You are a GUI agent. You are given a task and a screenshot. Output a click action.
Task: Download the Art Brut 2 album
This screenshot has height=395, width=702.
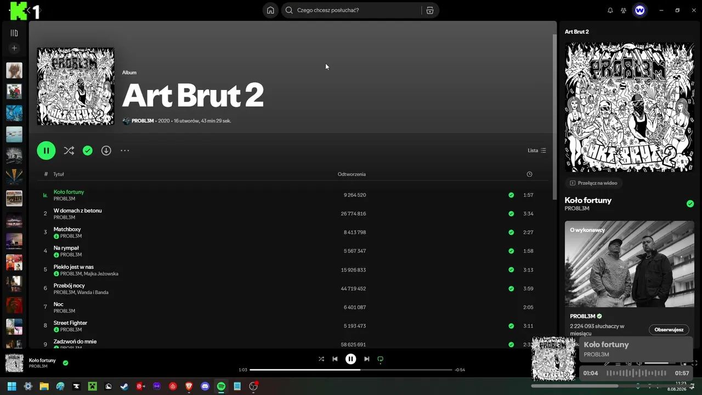[106, 150]
